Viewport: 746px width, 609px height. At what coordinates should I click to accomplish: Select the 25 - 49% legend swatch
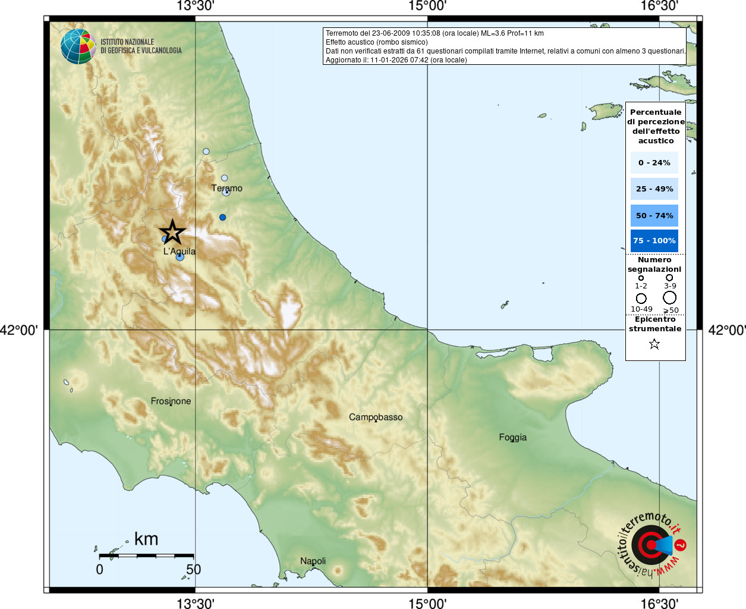pyautogui.click(x=654, y=189)
